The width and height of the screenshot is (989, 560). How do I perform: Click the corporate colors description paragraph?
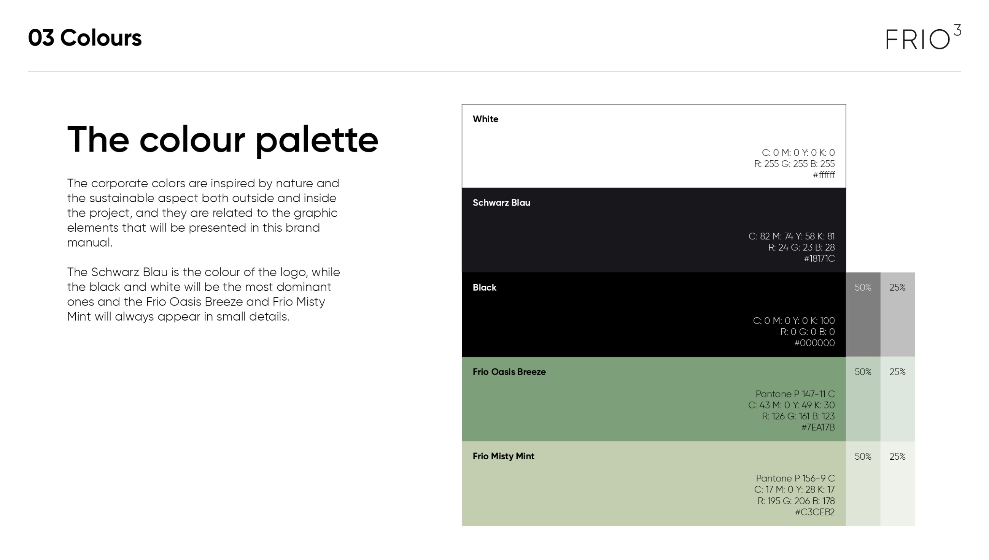pyautogui.click(x=203, y=213)
